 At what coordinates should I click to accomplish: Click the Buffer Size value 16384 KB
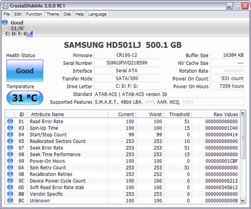(x=227, y=55)
